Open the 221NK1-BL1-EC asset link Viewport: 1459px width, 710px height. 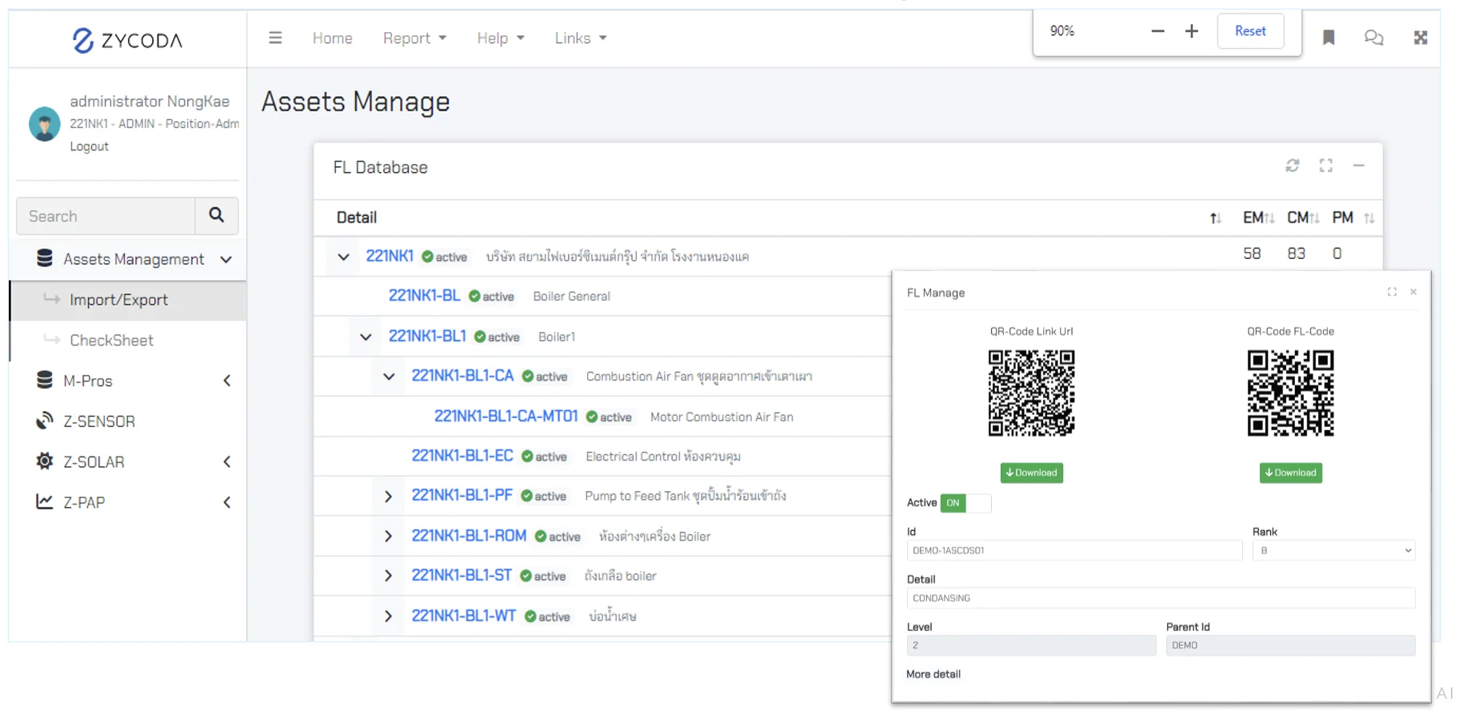coord(462,456)
